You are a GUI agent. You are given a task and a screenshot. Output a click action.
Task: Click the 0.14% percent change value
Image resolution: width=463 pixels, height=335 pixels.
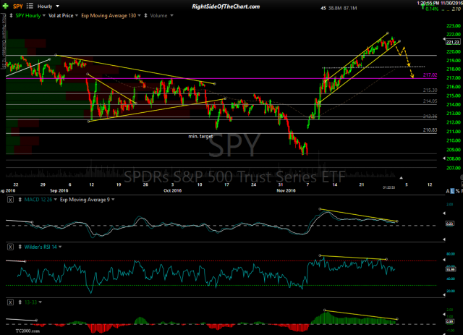432,9
